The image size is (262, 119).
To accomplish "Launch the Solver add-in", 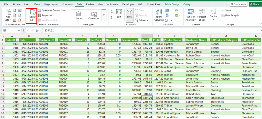I will (226, 10).
